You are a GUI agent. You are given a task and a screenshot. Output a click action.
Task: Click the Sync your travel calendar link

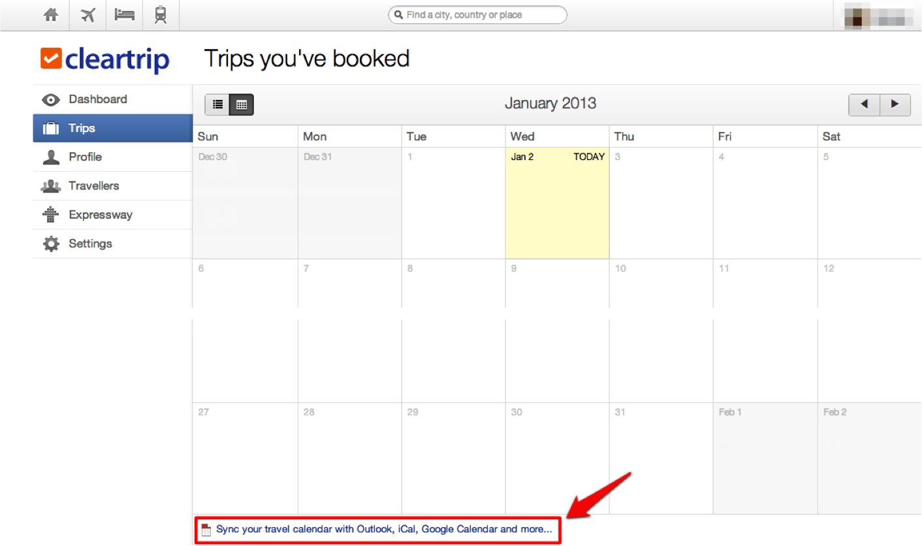[x=384, y=530]
